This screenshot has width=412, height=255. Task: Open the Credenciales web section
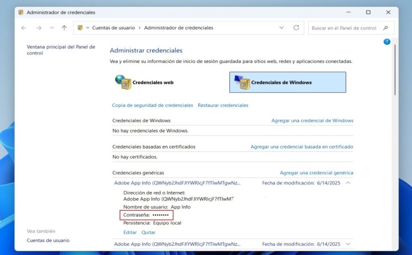(153, 82)
